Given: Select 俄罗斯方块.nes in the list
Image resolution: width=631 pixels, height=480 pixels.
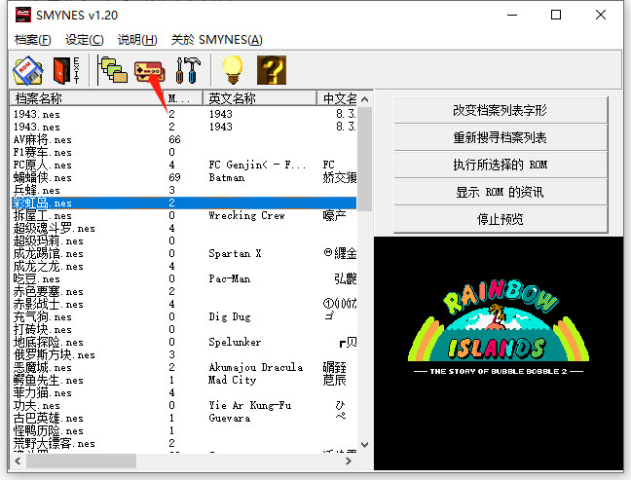Looking at the screenshot, I should click(x=55, y=354).
